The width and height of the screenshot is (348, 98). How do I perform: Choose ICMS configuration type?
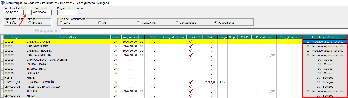pyautogui.click(x=61, y=23)
